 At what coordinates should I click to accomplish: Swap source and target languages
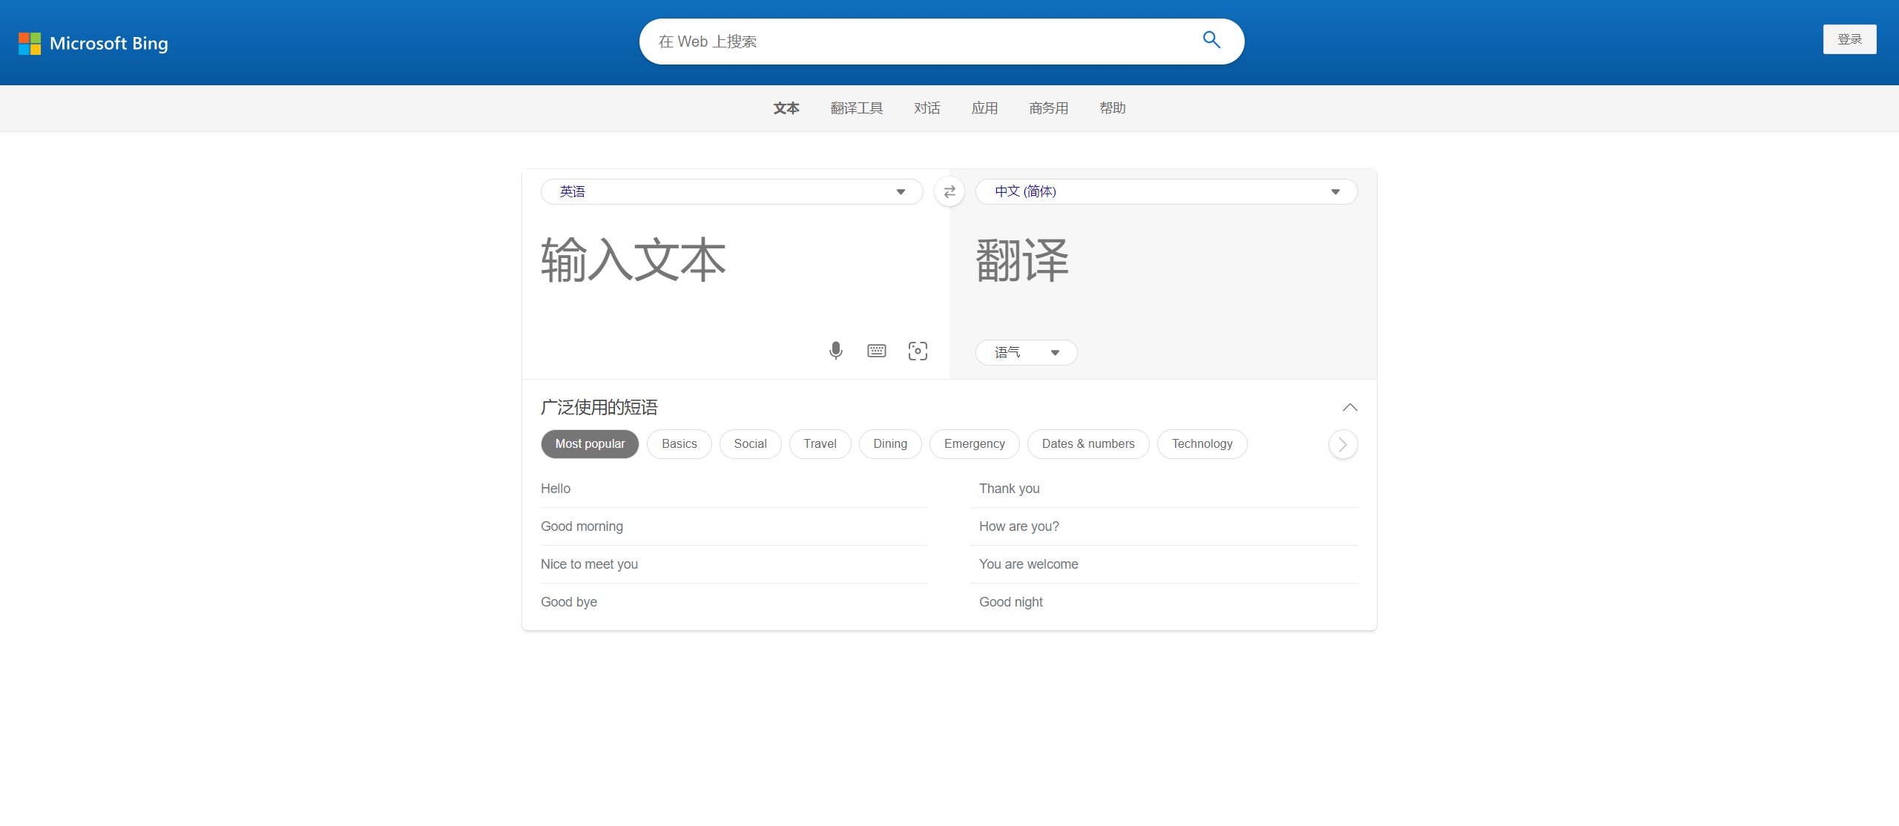pyautogui.click(x=949, y=192)
